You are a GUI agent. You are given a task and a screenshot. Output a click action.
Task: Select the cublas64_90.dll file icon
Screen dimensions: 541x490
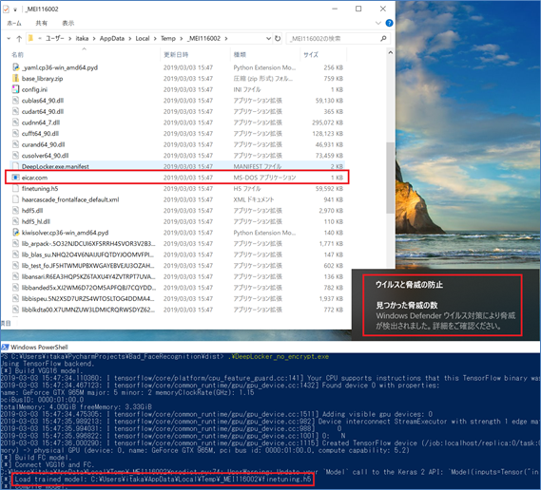[x=15, y=101]
